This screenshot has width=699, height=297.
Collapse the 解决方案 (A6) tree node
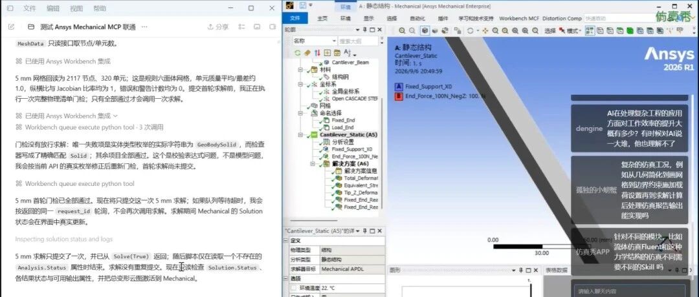(311, 163)
